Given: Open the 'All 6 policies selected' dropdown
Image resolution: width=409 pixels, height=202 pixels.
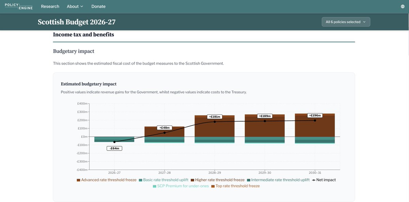Looking at the screenshot, I should click(346, 22).
